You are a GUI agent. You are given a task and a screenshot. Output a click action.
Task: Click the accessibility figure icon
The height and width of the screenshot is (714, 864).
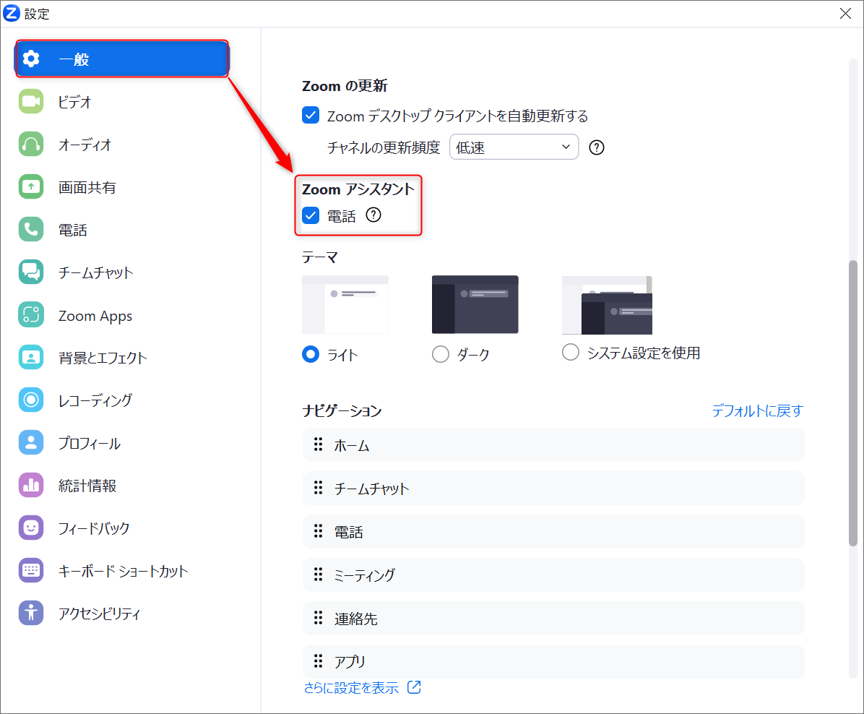31,613
